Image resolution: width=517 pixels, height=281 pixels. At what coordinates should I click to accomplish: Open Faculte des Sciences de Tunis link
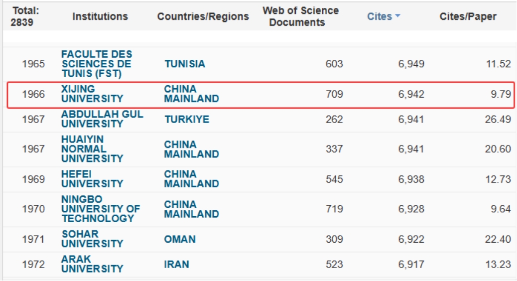click(96, 64)
